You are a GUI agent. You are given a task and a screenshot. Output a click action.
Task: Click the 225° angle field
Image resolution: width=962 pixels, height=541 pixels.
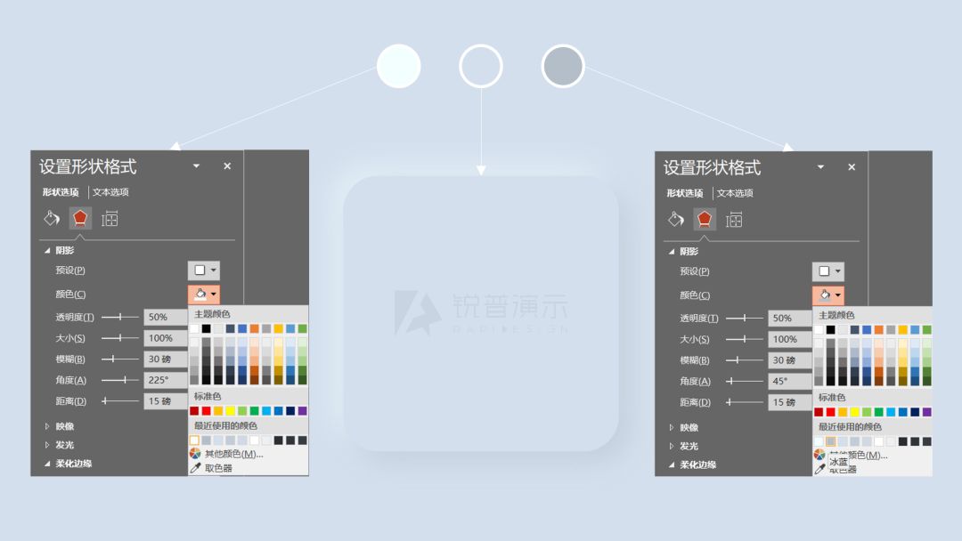click(x=166, y=380)
